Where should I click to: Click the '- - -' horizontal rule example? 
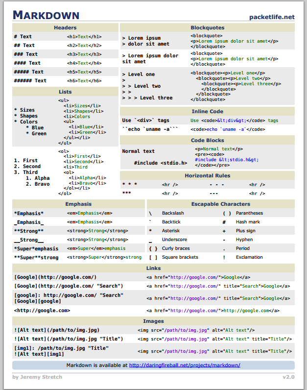217,185
